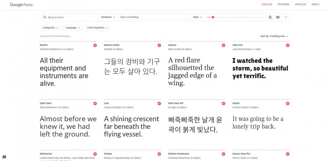Navigate to the About page
Viewport: 329px width, 161px height.
tap(316, 4)
